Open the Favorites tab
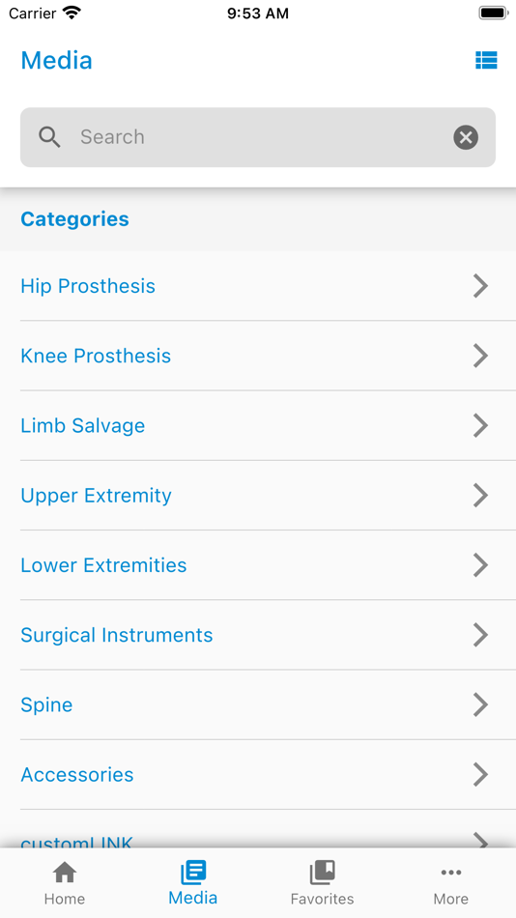The image size is (516, 918). 322,883
